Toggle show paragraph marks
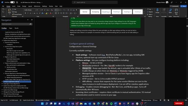This screenshot has height=106, width=188. click(76, 10)
